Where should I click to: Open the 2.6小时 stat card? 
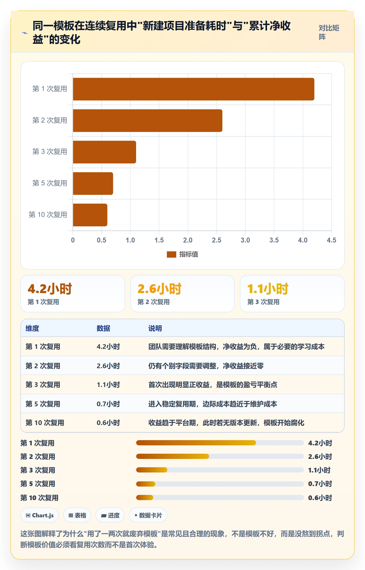(182, 294)
